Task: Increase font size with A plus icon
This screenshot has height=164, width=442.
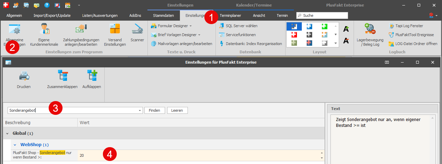Action: [x=346, y=29]
